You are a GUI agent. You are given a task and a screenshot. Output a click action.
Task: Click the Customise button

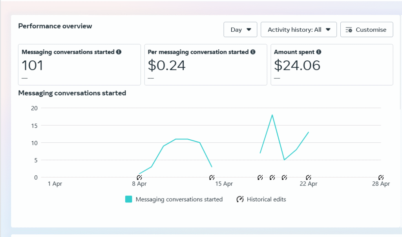pos(367,29)
